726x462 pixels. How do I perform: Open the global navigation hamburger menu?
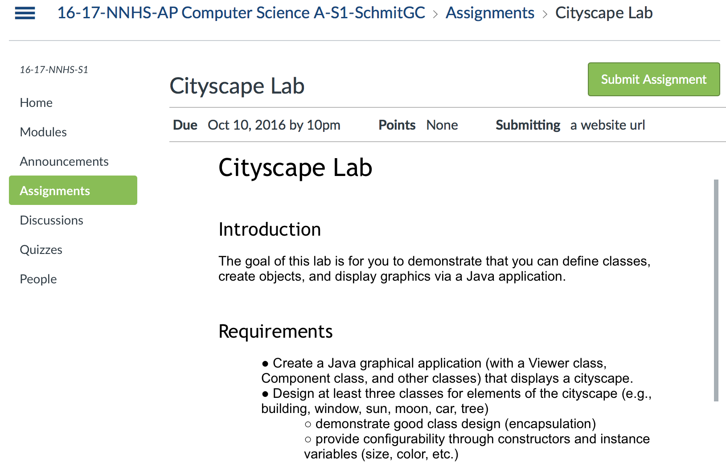25,13
